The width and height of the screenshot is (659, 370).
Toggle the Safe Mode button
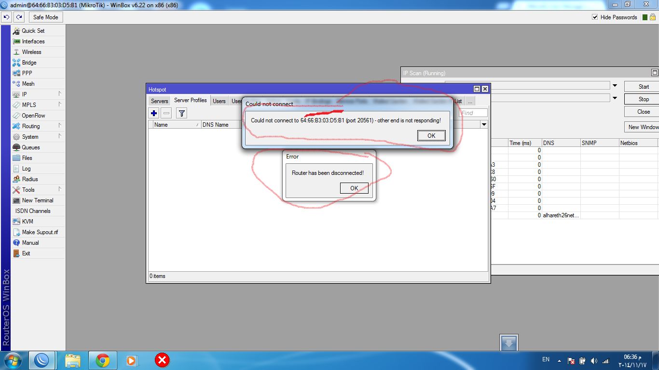tap(45, 17)
